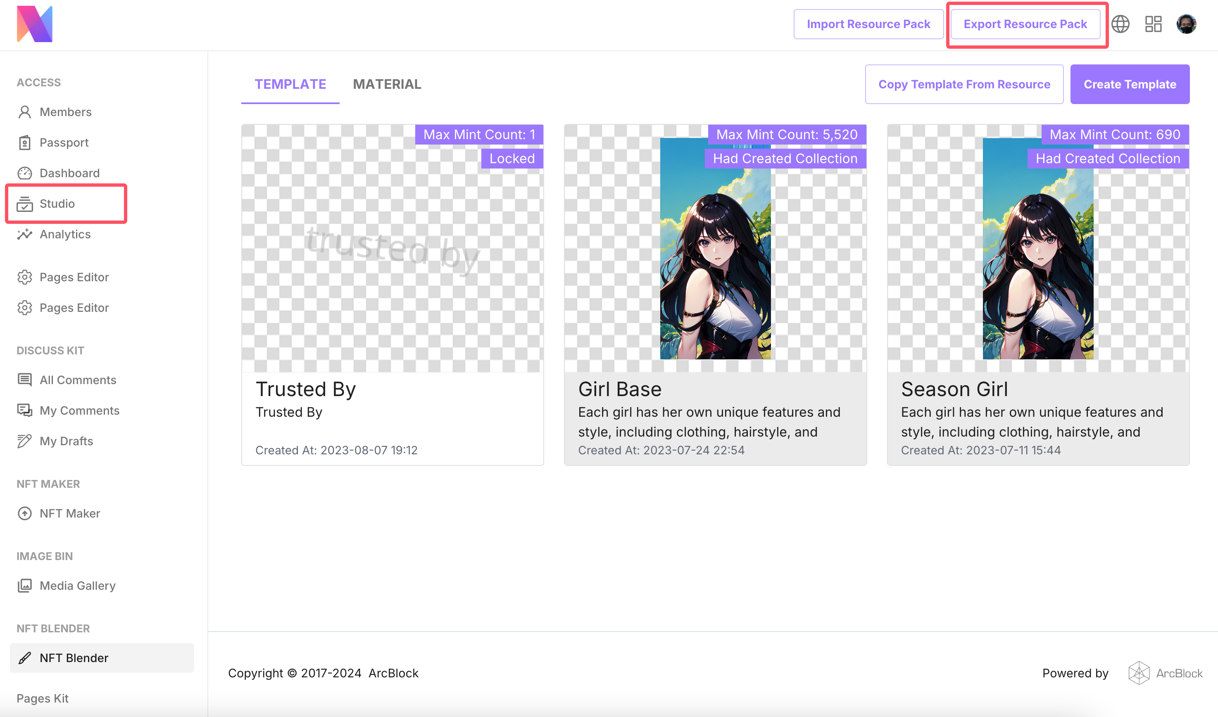Image resolution: width=1218 pixels, height=717 pixels.
Task: Click Export Resource Pack button
Action: click(x=1025, y=24)
